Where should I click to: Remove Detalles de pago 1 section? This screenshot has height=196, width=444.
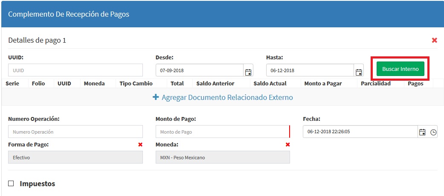tap(434, 40)
